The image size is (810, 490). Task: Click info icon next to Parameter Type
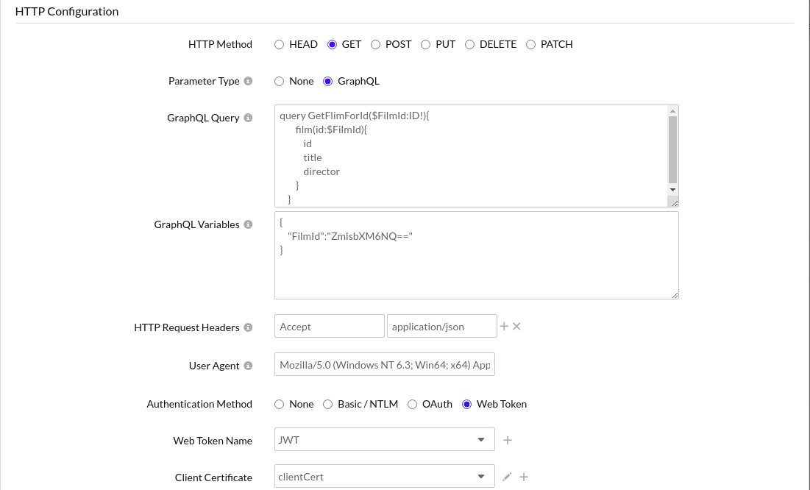click(248, 81)
